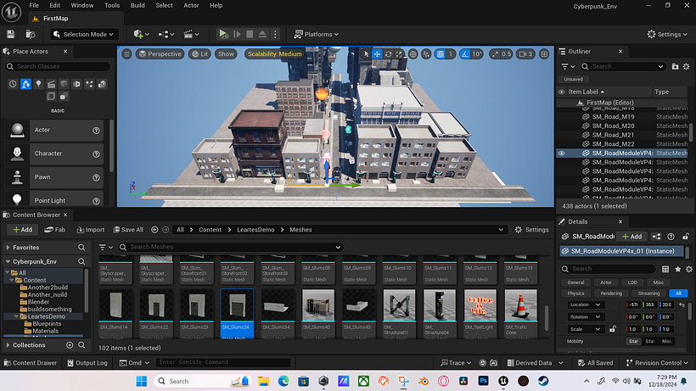Click the Scalability: Medium warning
Screen dimensions: 696x391
pyautogui.click(x=274, y=54)
